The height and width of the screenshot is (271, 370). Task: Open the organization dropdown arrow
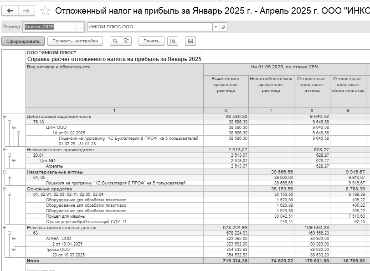(x=216, y=27)
